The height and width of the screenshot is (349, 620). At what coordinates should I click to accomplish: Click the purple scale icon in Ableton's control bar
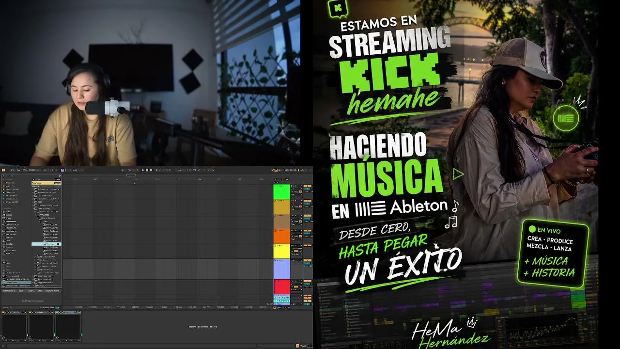pyautogui.click(x=63, y=170)
